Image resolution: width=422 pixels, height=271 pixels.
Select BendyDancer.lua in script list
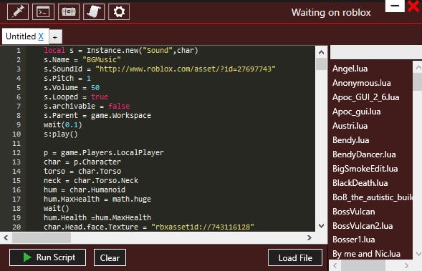[x=364, y=154]
